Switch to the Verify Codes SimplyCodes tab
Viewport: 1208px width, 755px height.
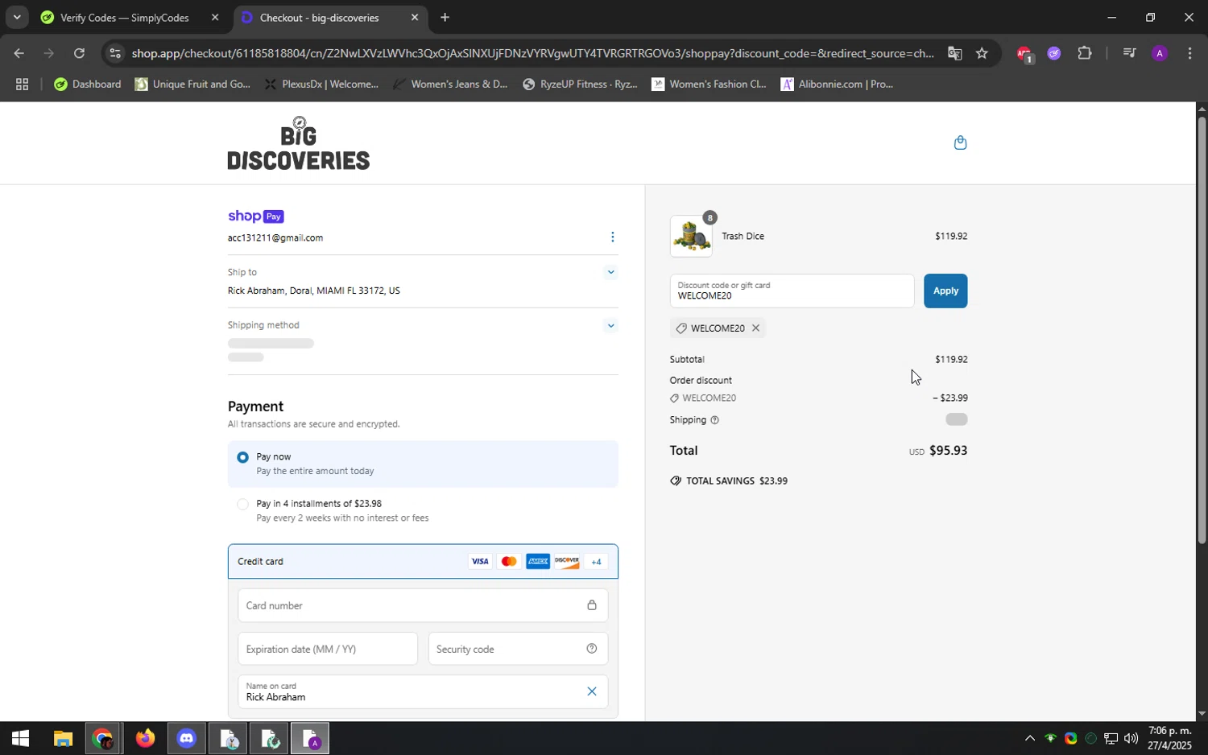129,18
